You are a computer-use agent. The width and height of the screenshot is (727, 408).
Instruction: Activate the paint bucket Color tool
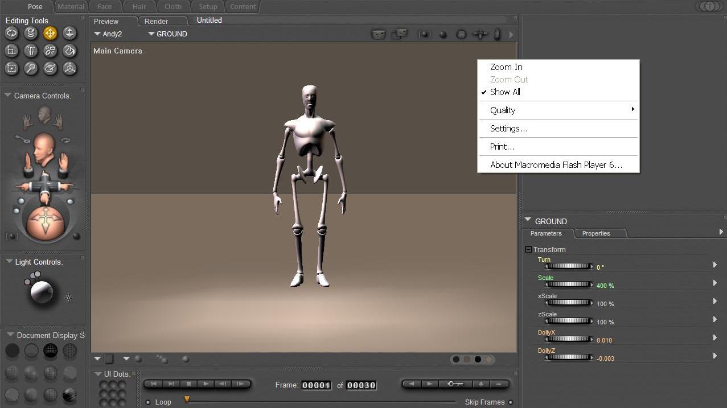click(x=69, y=51)
